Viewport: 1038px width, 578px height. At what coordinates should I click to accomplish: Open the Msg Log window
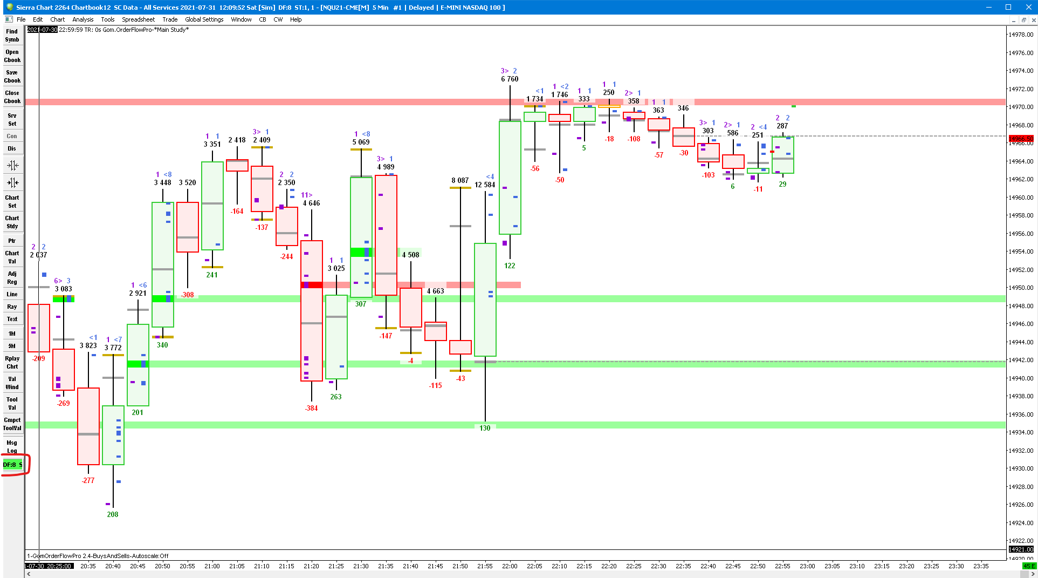pyautogui.click(x=12, y=447)
